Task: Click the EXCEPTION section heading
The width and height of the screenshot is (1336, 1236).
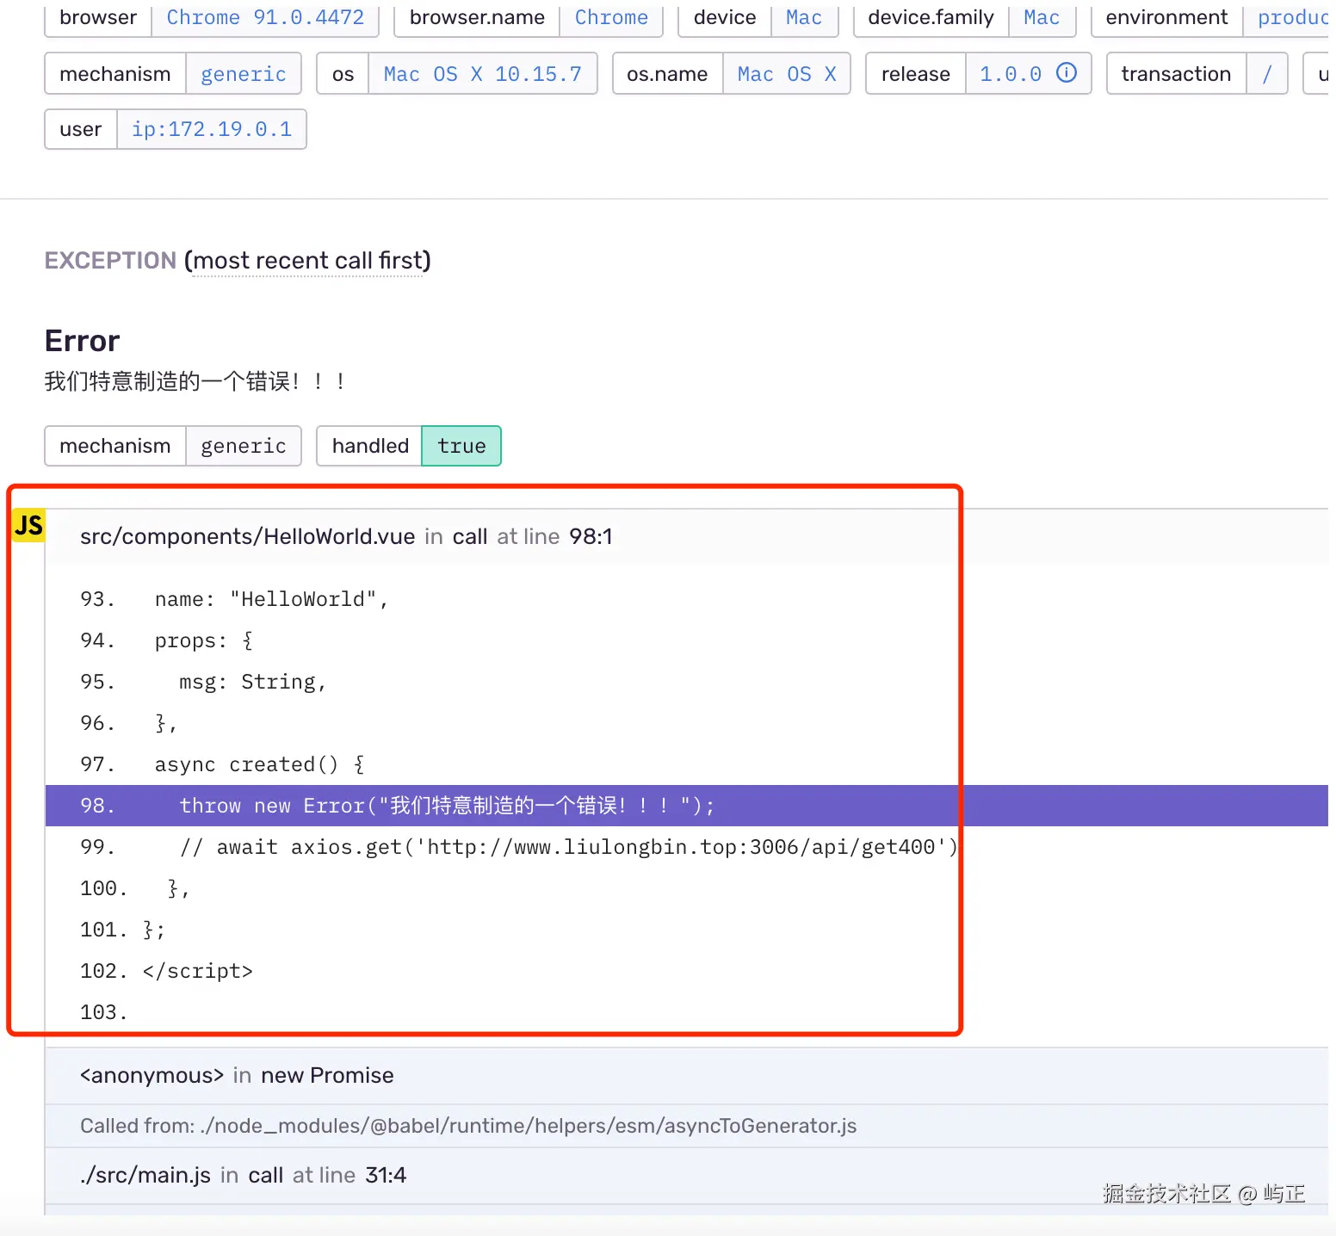Action: [x=110, y=260]
